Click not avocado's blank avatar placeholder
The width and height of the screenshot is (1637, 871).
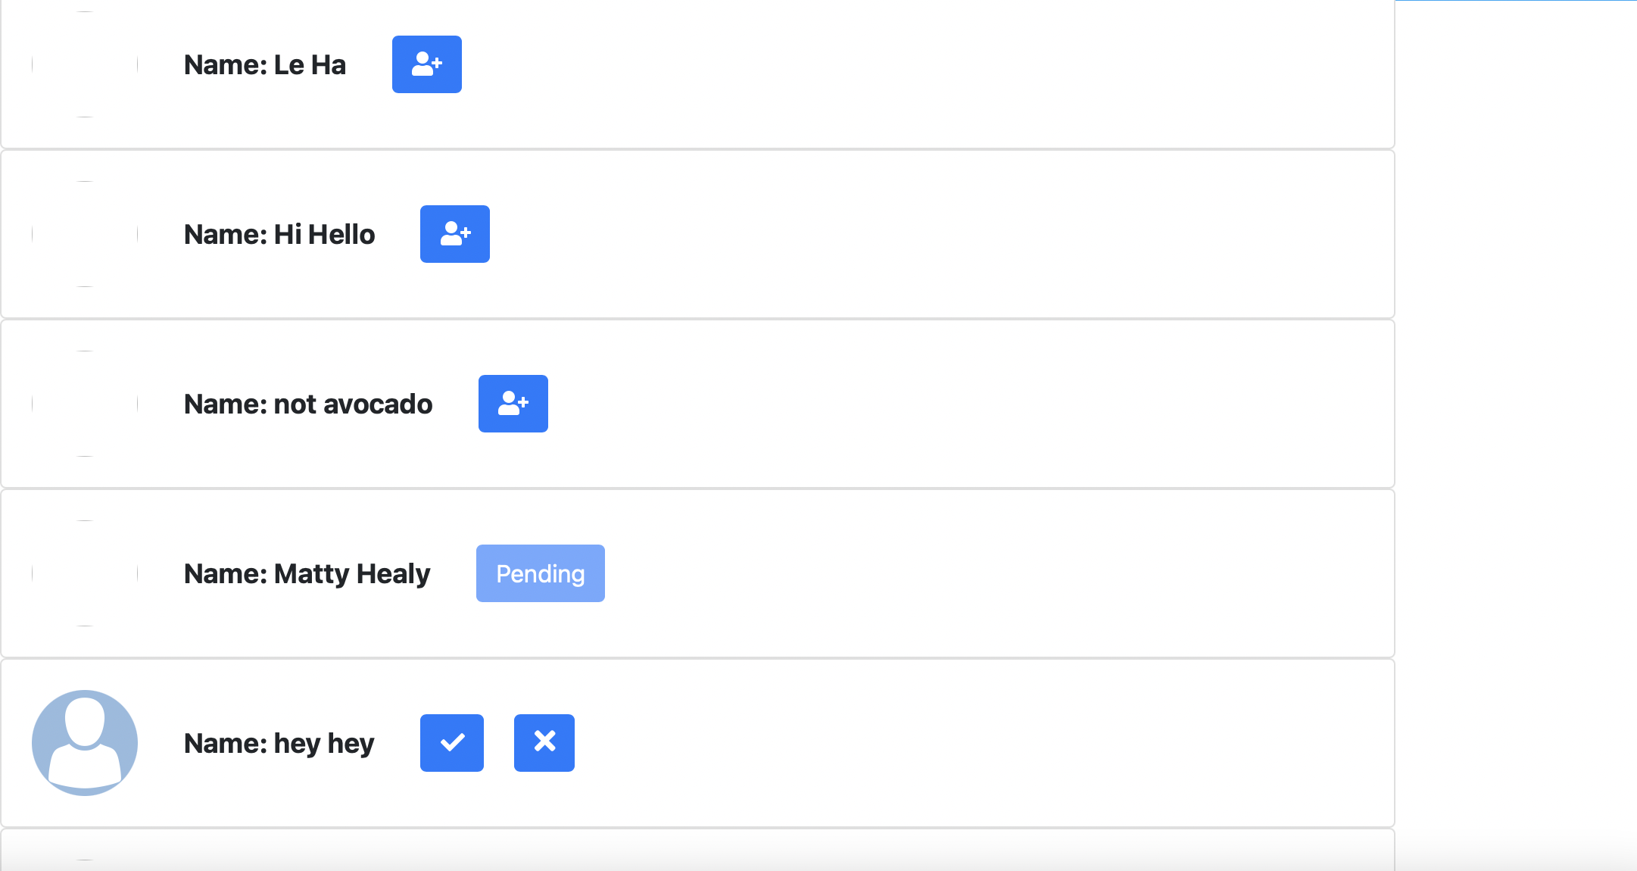(x=85, y=404)
